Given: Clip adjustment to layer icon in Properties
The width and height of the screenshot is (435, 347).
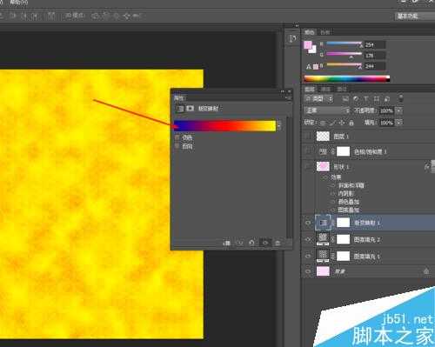Looking at the screenshot, I should (227, 243).
